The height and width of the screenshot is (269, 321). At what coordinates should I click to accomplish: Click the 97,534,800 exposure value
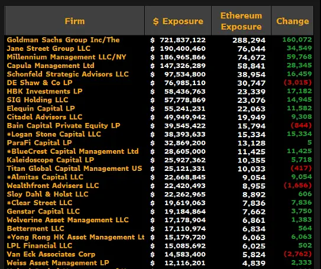(x=185, y=74)
